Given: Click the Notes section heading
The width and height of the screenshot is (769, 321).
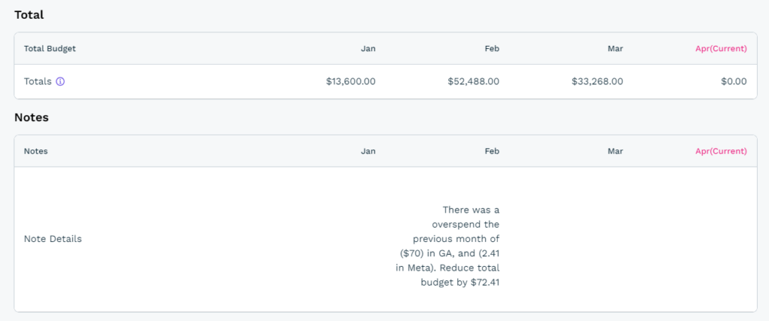Looking at the screenshot, I should [32, 117].
